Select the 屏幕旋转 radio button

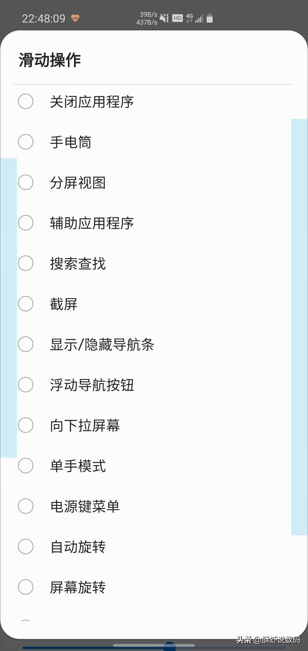click(26, 587)
